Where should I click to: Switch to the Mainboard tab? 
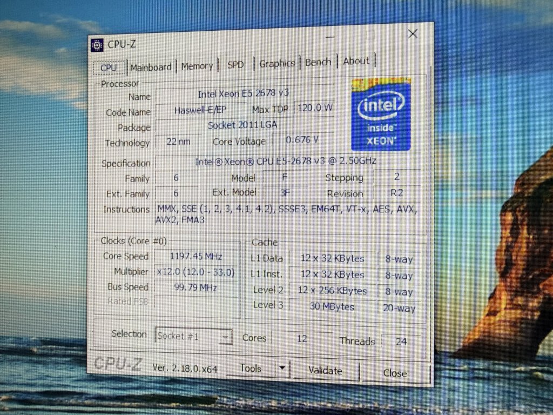(x=151, y=66)
